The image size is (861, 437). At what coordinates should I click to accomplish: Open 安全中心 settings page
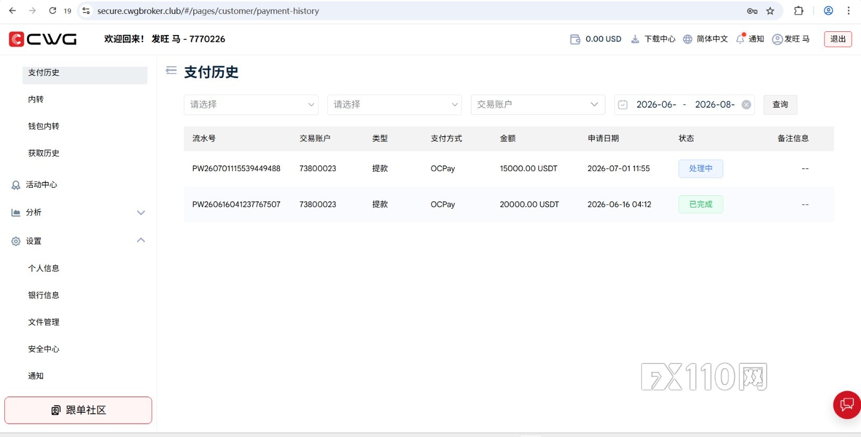(44, 349)
